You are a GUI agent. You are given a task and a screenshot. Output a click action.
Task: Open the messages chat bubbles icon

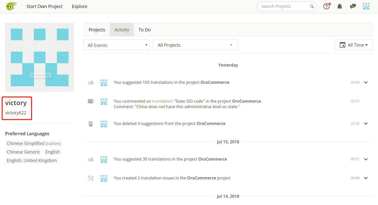(353, 6)
